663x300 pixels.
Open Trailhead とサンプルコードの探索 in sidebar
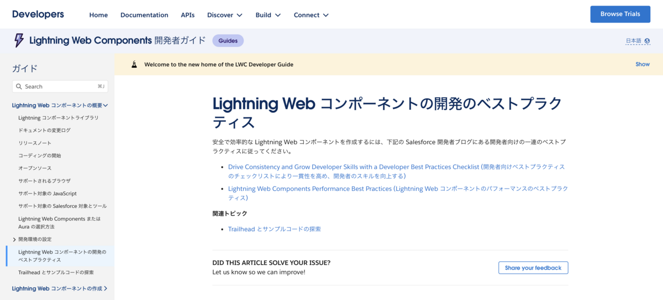pyautogui.click(x=56, y=272)
